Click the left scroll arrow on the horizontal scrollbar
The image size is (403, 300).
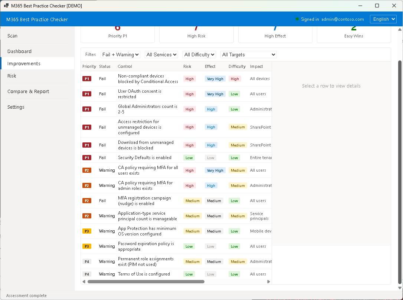(84, 281)
